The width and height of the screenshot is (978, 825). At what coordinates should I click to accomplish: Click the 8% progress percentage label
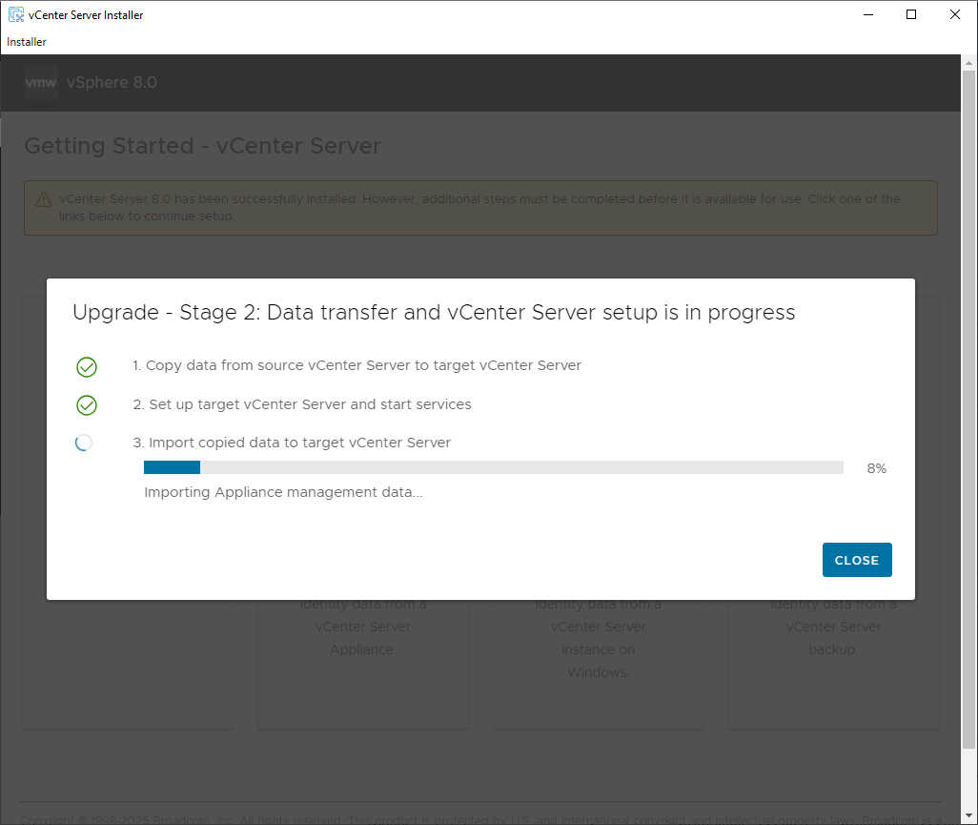pyautogui.click(x=876, y=468)
